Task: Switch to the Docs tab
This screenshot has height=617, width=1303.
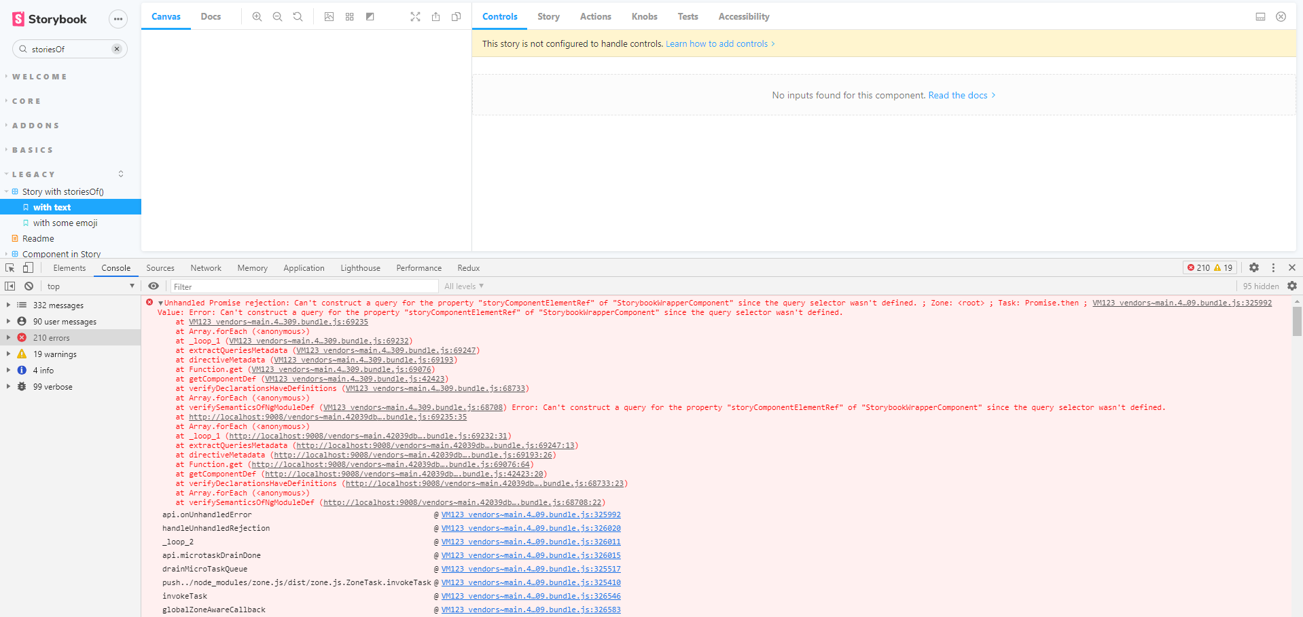Action: coord(211,16)
